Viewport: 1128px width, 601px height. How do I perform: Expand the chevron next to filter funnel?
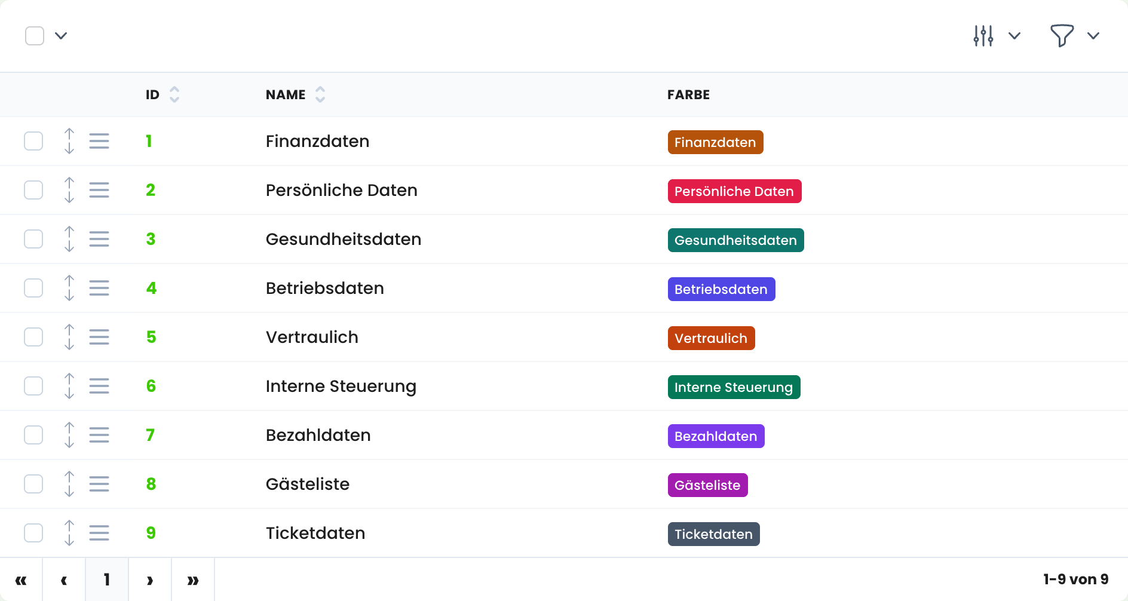pos(1093,36)
